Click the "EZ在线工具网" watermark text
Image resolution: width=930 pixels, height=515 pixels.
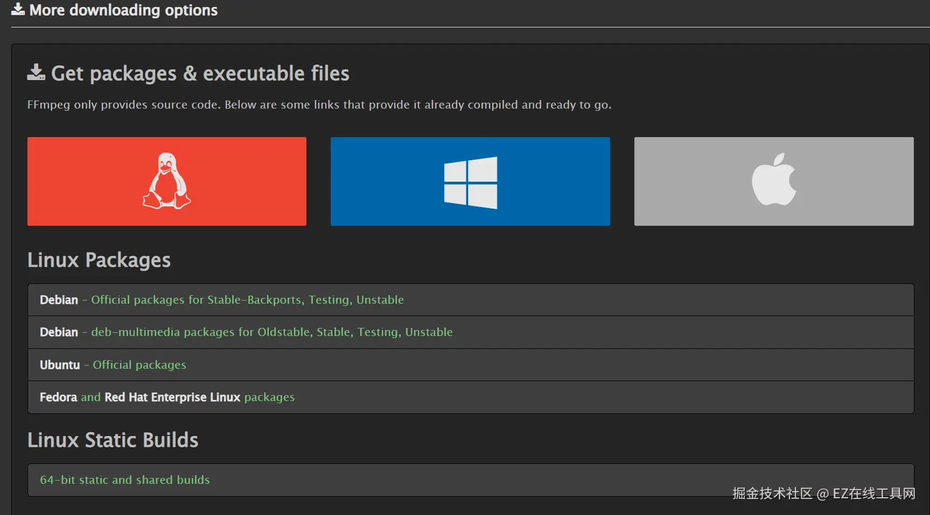tap(873, 493)
